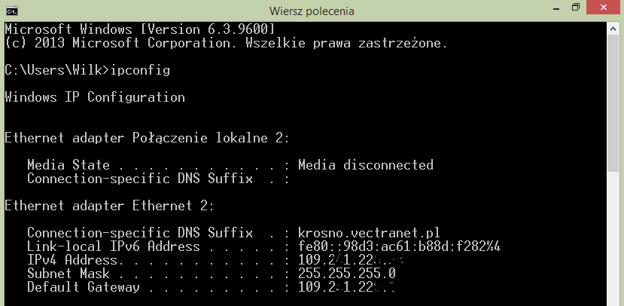Click the fe80 link-local IPv6 address value
Viewport: 624px width, 306px height.
click(x=399, y=246)
